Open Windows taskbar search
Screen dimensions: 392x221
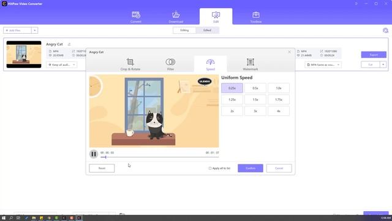11,218
